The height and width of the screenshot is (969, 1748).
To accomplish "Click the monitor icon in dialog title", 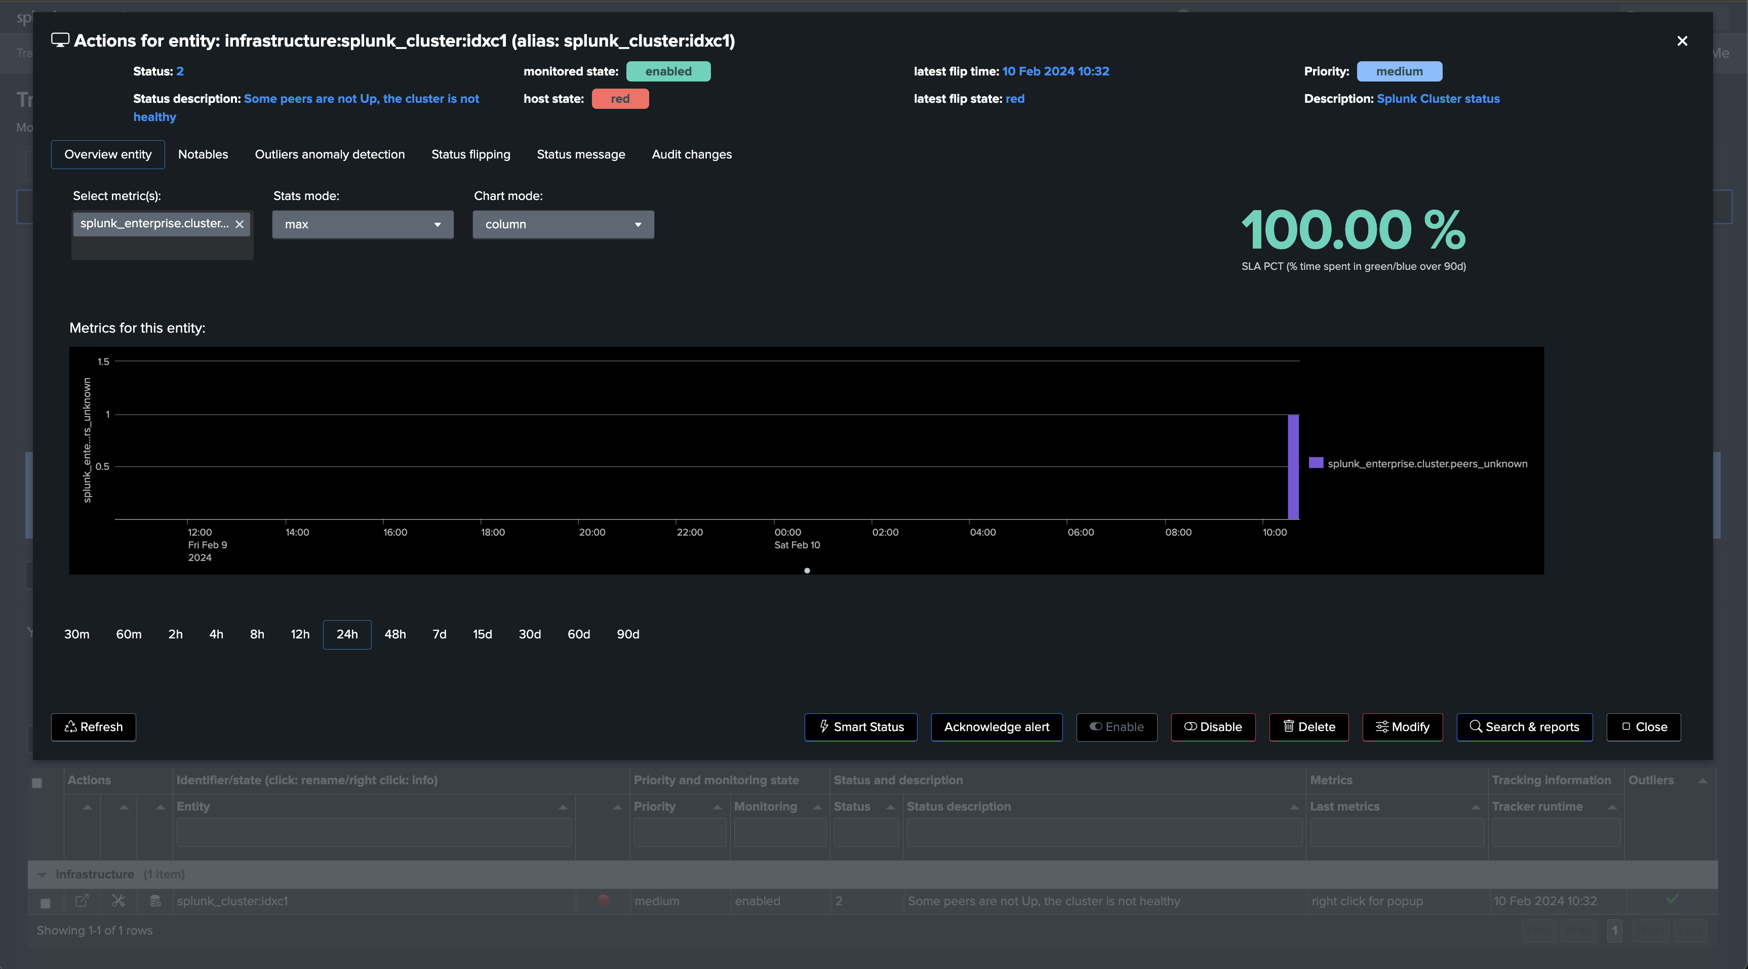I will click(60, 41).
